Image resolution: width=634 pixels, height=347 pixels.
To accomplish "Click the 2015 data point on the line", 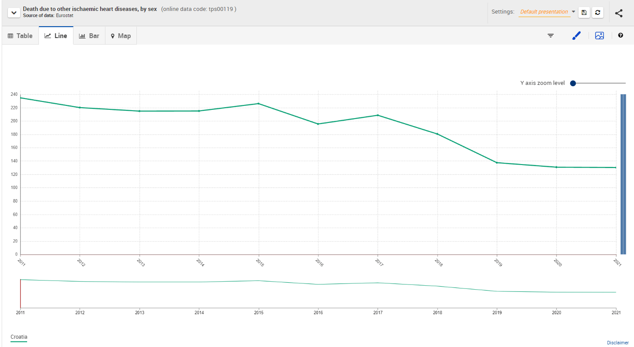I will tap(258, 104).
